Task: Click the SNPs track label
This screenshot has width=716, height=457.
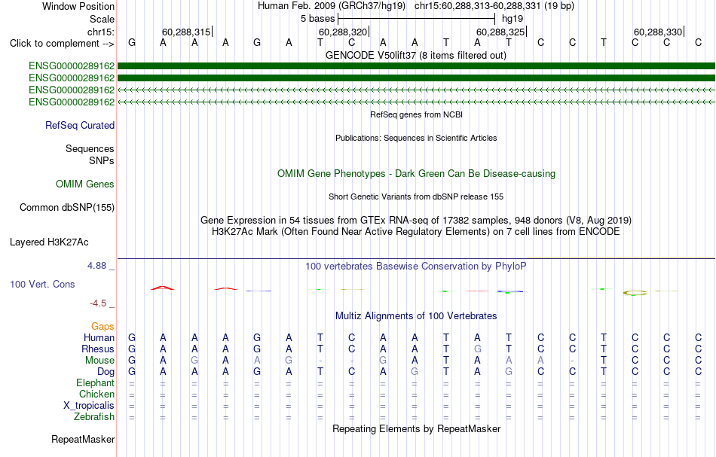Action: 102,160
